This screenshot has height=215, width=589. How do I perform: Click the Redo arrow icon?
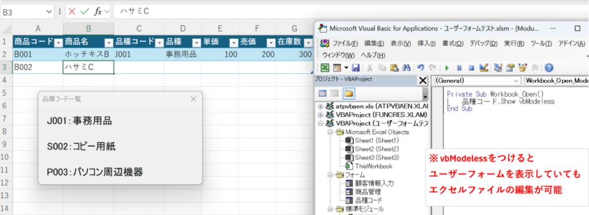(x=433, y=68)
